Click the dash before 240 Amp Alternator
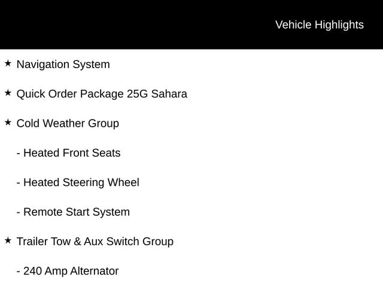The image size is (383, 287). (19, 271)
